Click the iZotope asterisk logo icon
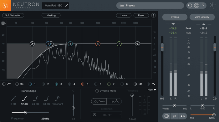 click(x=212, y=5)
